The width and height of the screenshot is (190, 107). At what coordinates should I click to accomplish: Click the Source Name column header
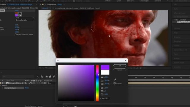click(x=10, y=81)
